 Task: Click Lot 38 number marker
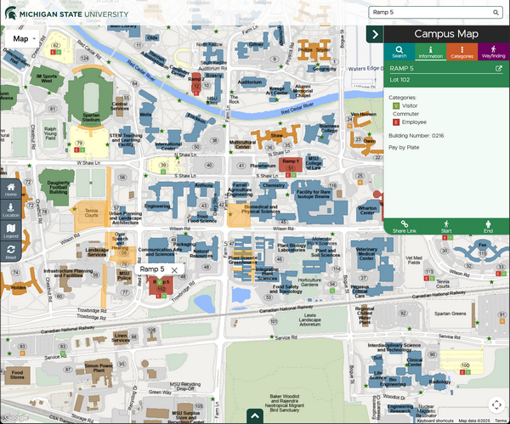[x=214, y=140]
